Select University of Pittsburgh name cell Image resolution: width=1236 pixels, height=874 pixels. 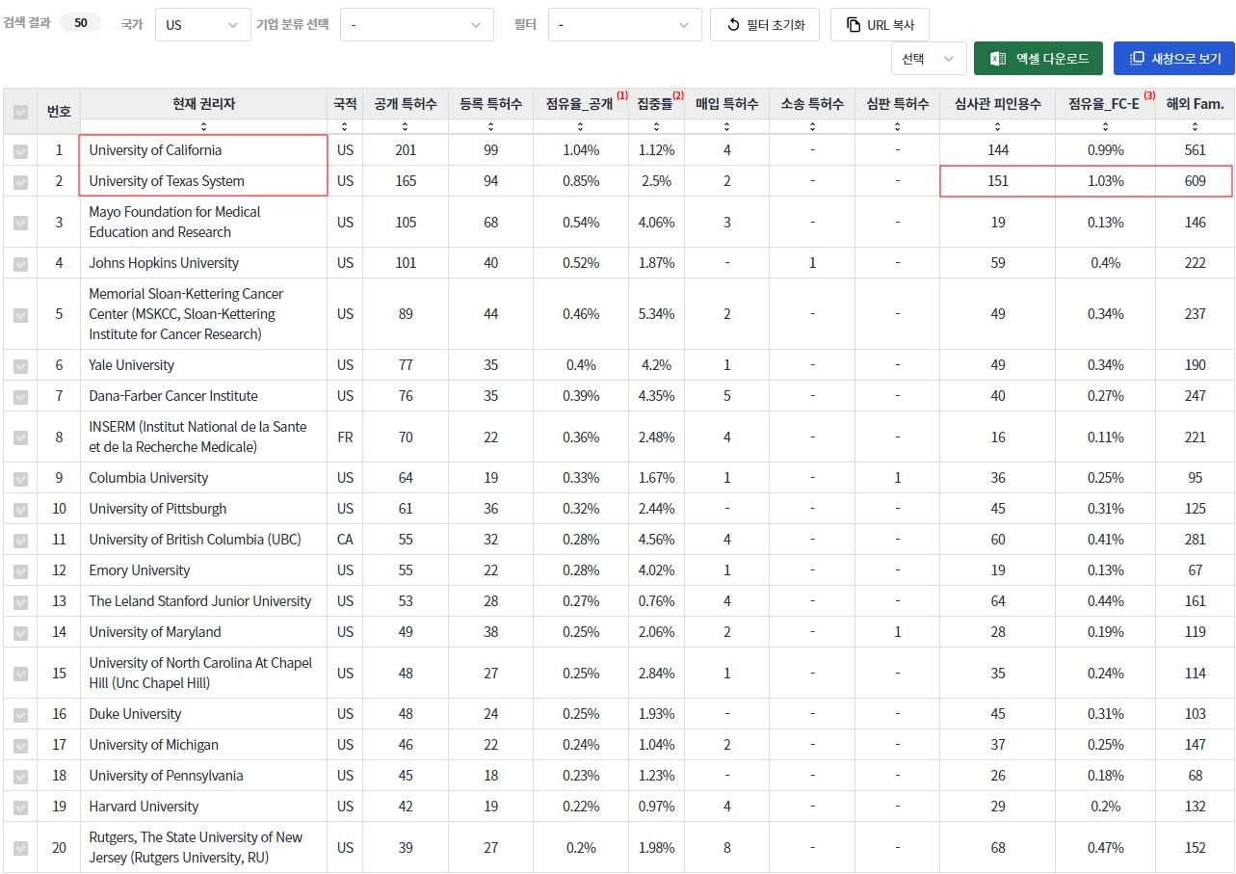203,509
